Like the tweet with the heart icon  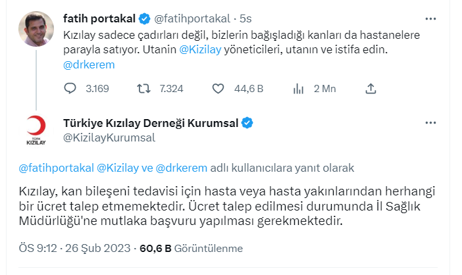(x=220, y=88)
